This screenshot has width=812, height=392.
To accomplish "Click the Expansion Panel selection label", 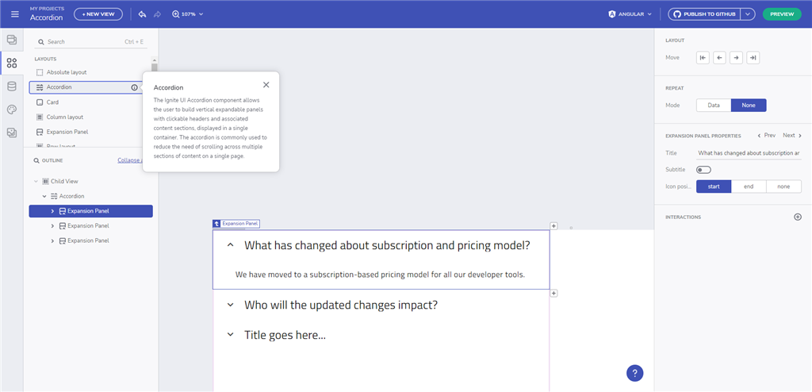I will tap(239, 224).
